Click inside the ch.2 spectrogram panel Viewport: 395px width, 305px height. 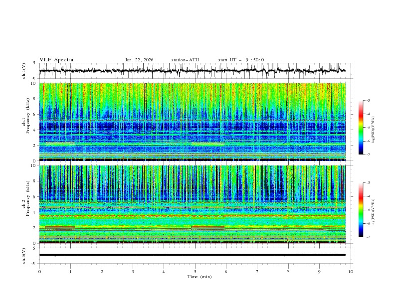click(193, 204)
